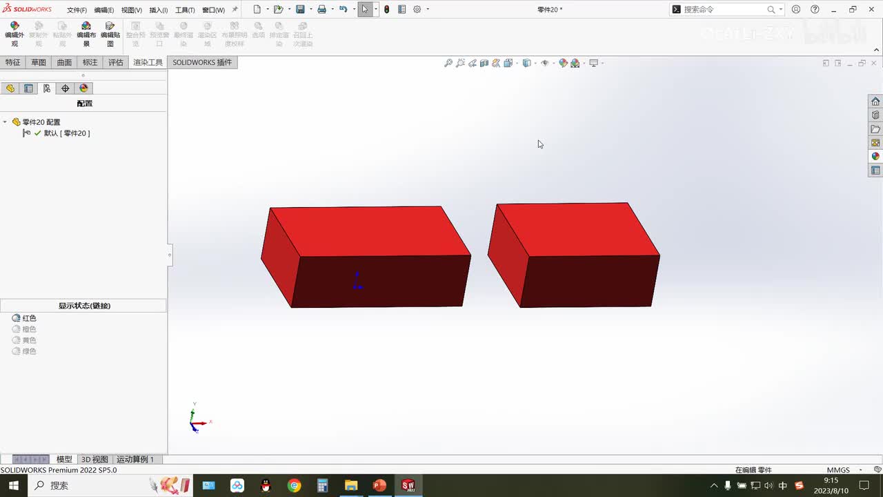Open the 插入(I) menu
Screen dimensions: 883x497
click(x=159, y=10)
